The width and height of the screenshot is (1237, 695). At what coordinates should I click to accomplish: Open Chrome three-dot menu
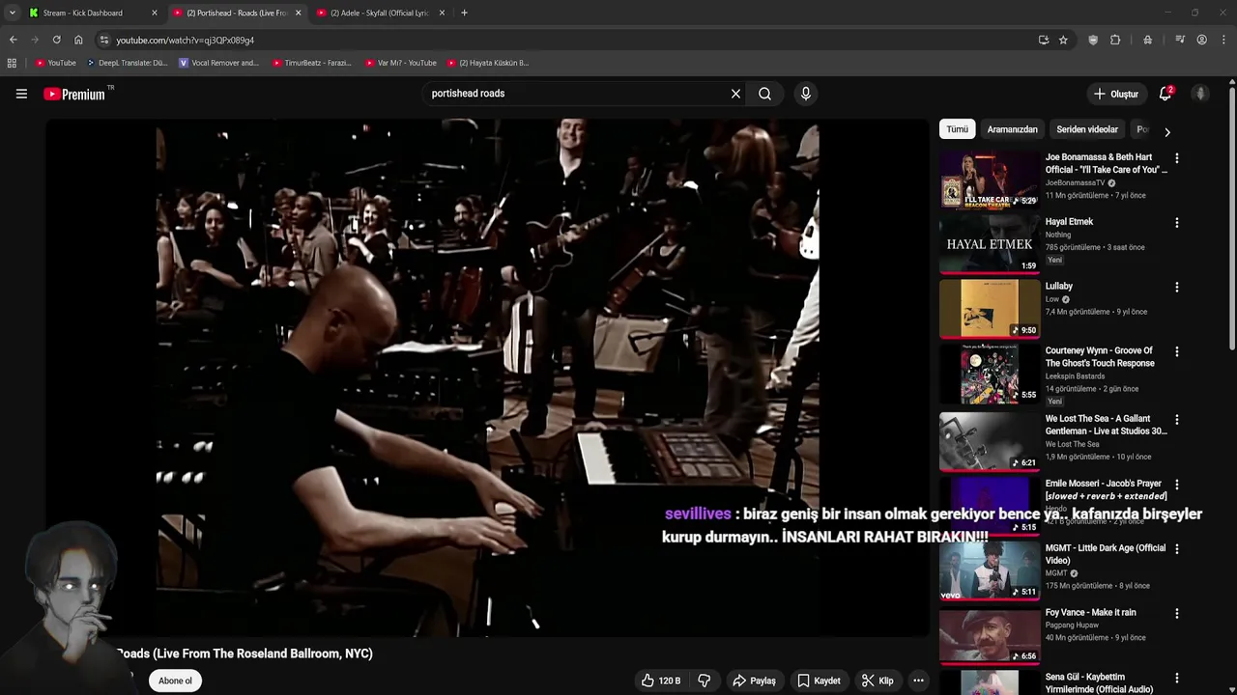click(x=1223, y=40)
